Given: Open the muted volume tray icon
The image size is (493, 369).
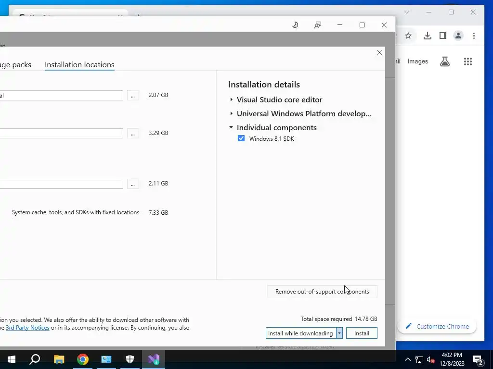Looking at the screenshot, I should pos(431,359).
